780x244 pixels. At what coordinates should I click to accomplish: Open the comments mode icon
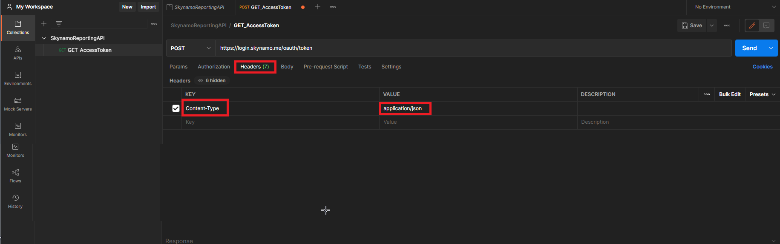click(x=766, y=26)
